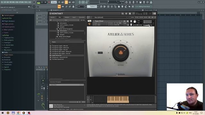Switch to Kontakt Automation tab
This screenshot has width=205, height=115.
(82, 17)
